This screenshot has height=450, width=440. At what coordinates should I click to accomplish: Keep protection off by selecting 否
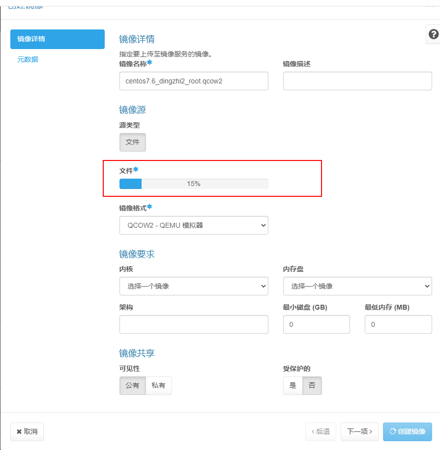312,386
